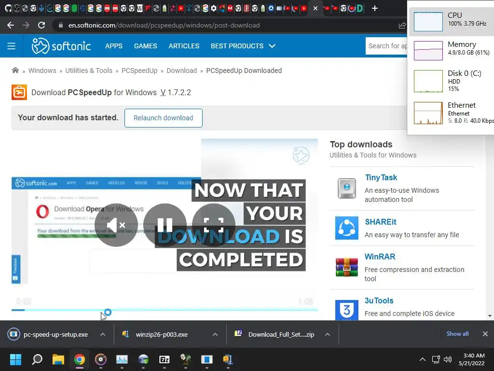Open the WinRAR link
The image size is (494, 371).
pos(380,257)
